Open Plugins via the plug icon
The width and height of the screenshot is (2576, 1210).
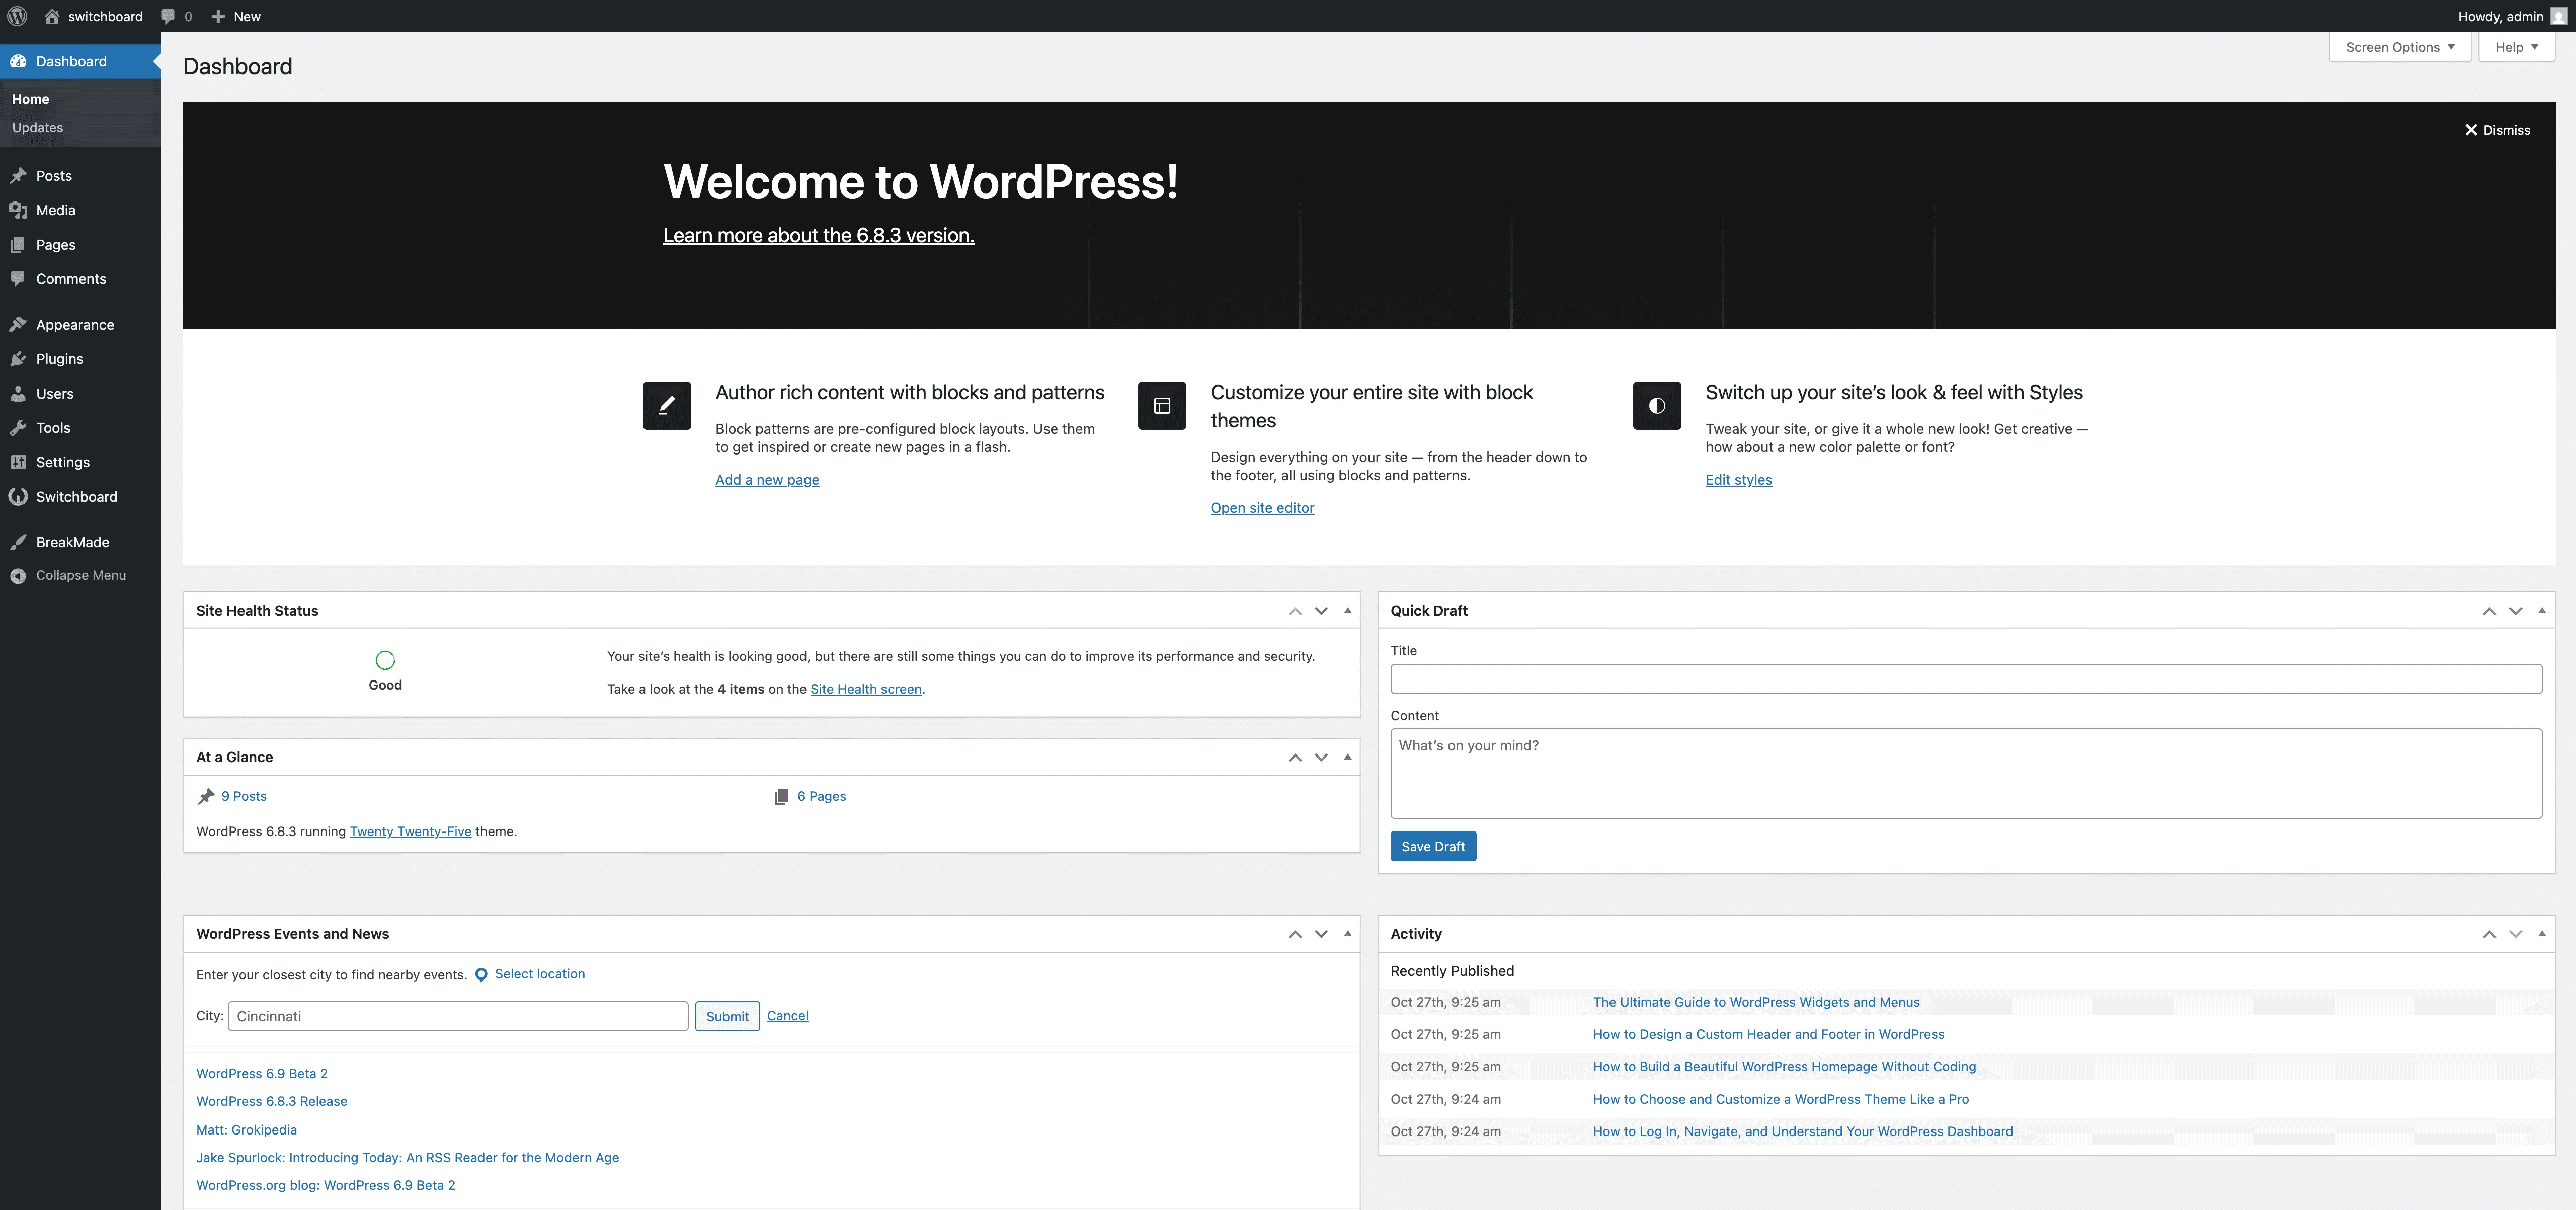pyautogui.click(x=19, y=358)
